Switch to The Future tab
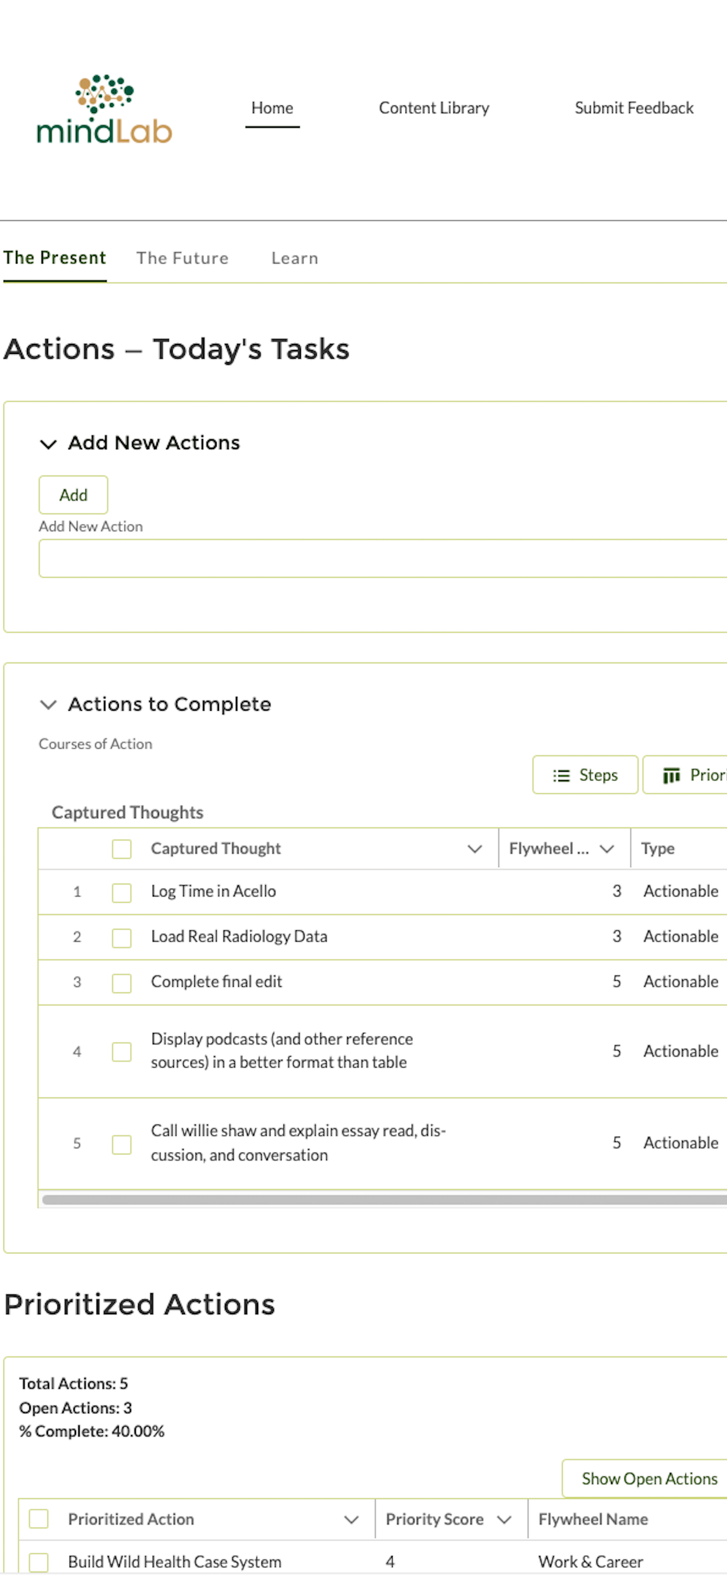Image resolution: width=727 pixels, height=1575 pixels. click(182, 258)
